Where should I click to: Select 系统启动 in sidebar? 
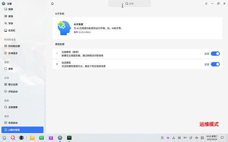tap(22, 123)
